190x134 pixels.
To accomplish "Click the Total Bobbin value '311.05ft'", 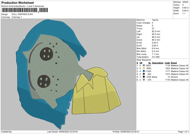I will (x=155, y=57).
